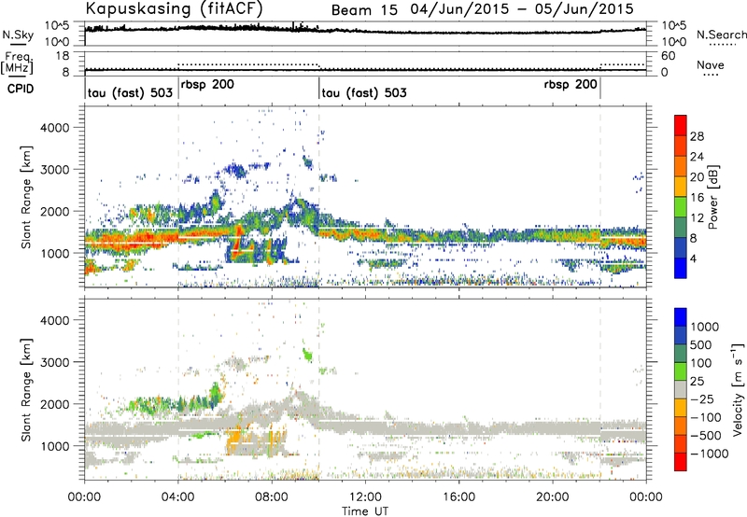Image resolution: width=747 pixels, height=517 pixels.
Task: Click the '12:00' time axis tick
Action: click(x=365, y=497)
